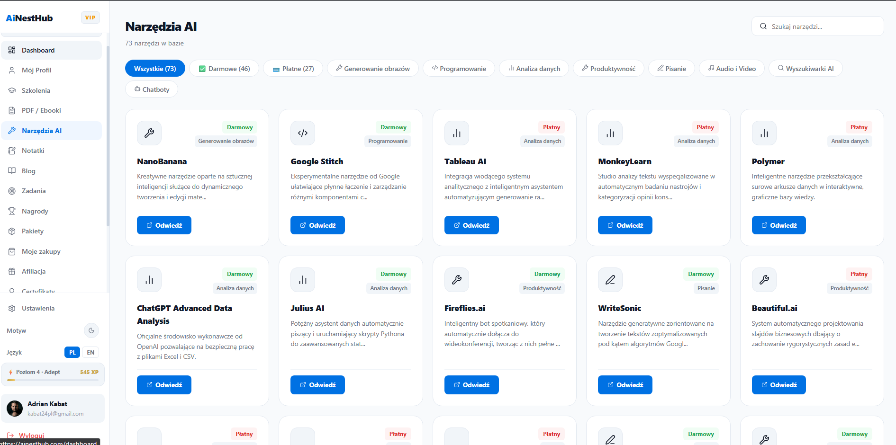Click the chart icon on Tableau AI card
896x445 pixels.
click(x=457, y=133)
